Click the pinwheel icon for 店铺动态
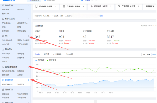The height and width of the screenshot is (103, 157). click(92, 6)
